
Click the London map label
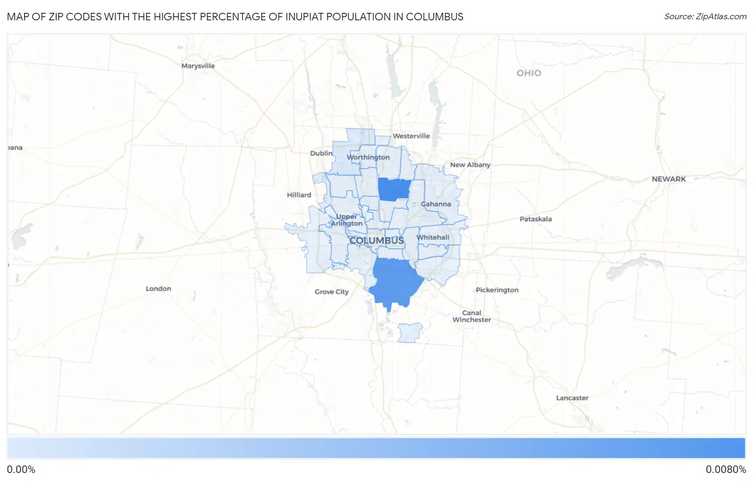159,288
